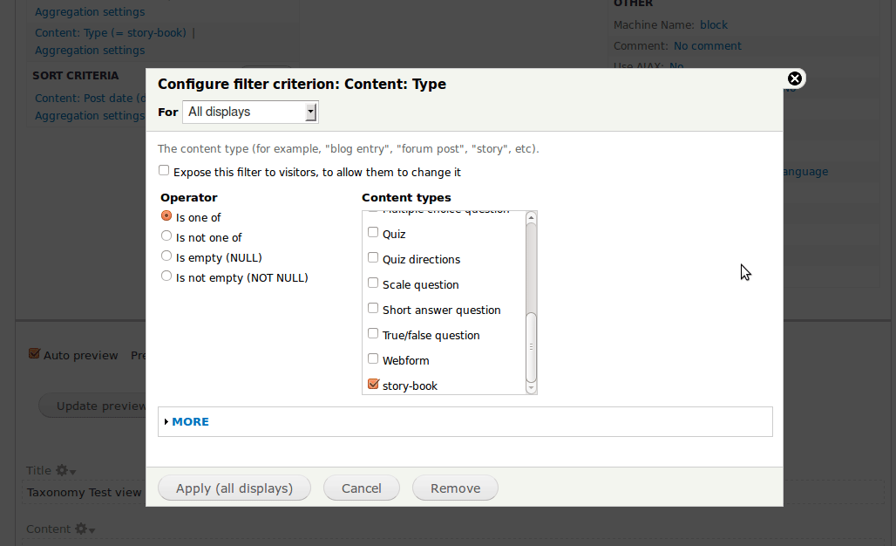Enable 'Expose this filter to visitors' checkbox
896x546 pixels.
point(164,170)
